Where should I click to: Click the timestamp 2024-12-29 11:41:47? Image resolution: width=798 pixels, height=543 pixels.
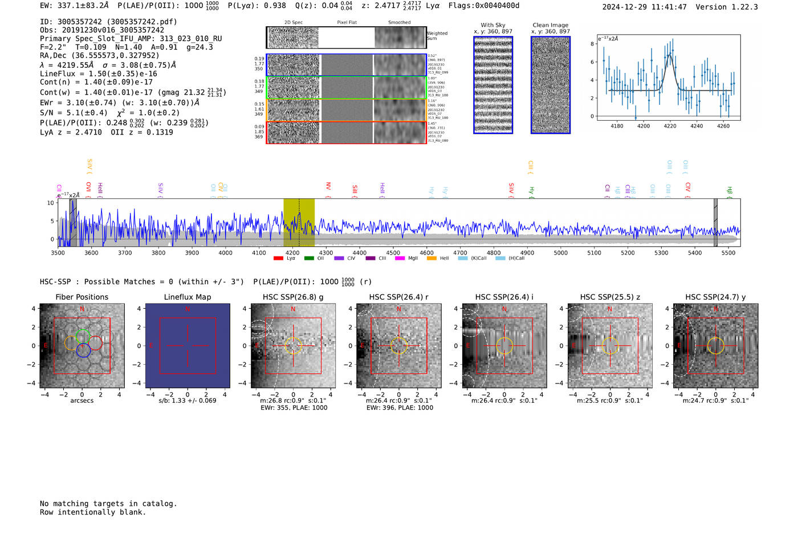644,7
